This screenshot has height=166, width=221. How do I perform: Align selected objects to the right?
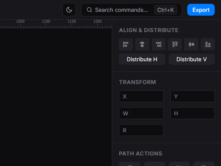(x=159, y=44)
